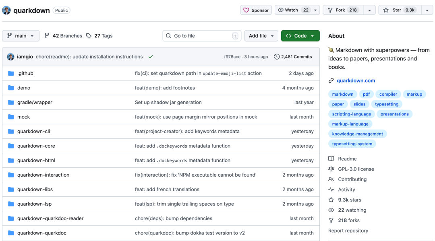Click the folder icon beside mock
Screen dimensions: 435x241
(11, 117)
